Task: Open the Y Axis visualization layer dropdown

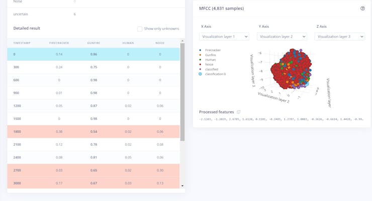Action: (x=282, y=37)
